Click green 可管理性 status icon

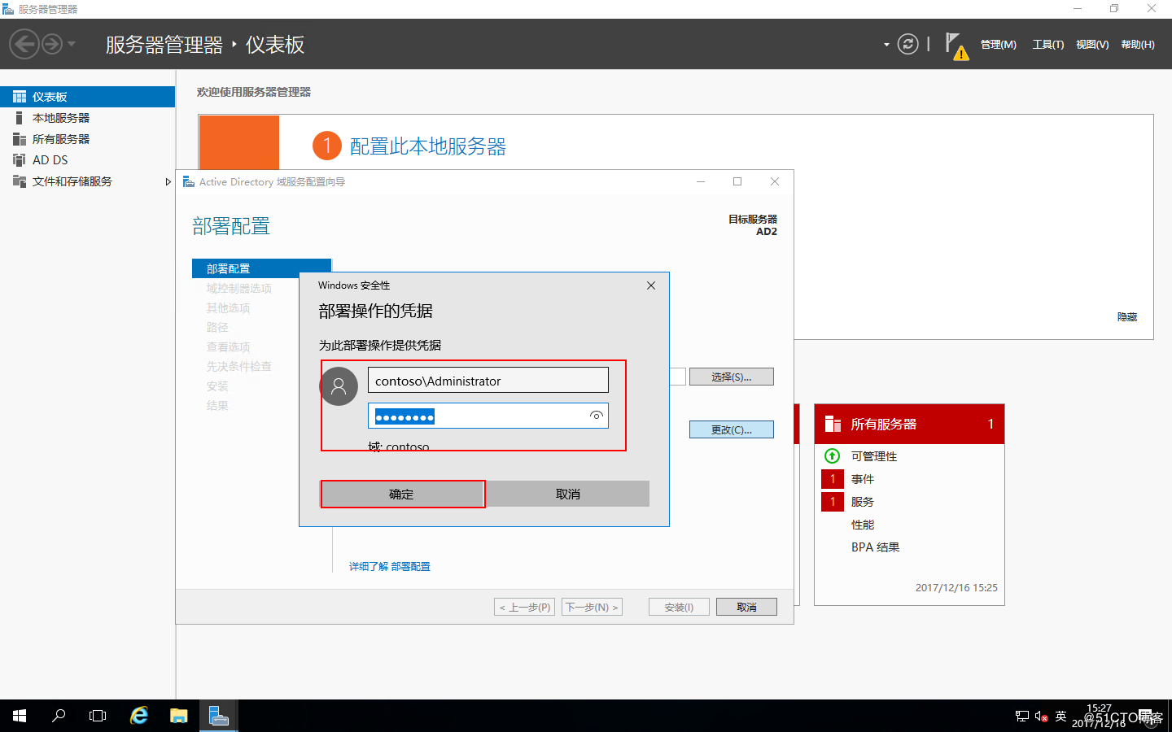pos(832,455)
